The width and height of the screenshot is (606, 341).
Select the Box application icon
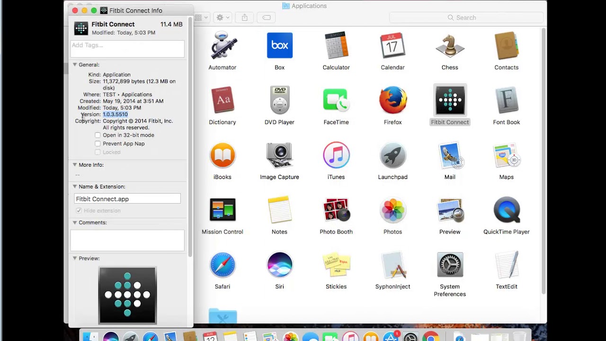(279, 45)
